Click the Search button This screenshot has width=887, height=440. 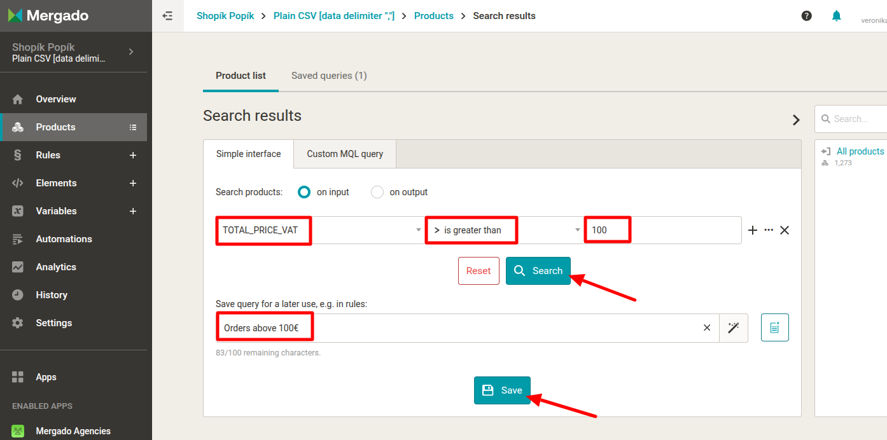[x=538, y=271]
